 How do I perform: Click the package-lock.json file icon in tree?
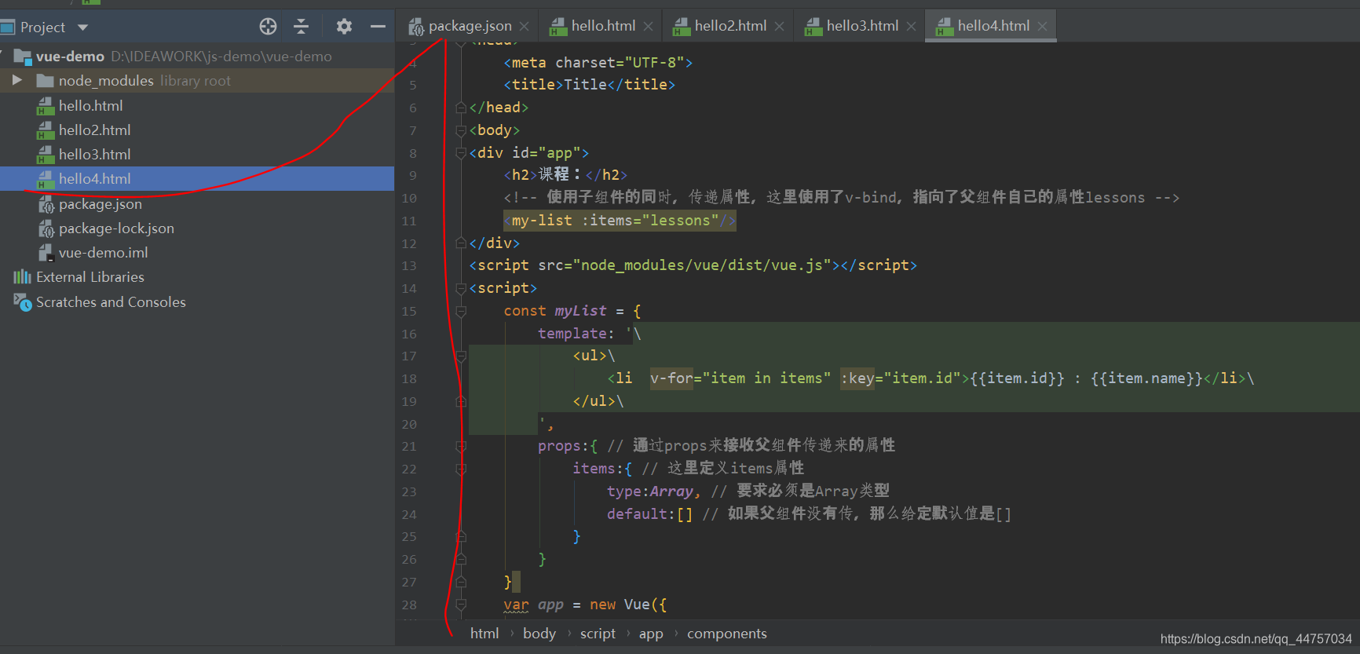[46, 228]
